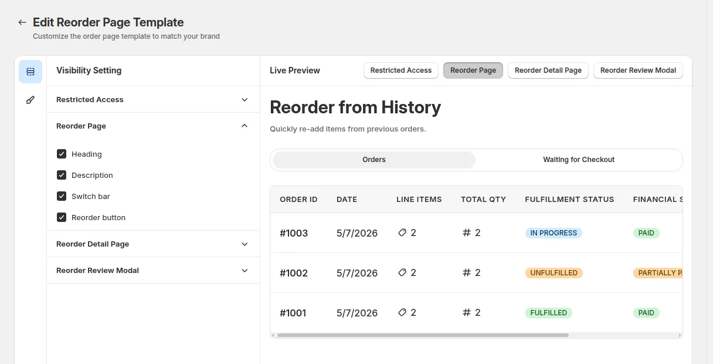Collapse the Reorder Page section chevron
This screenshot has height=364, width=713.
click(x=245, y=126)
